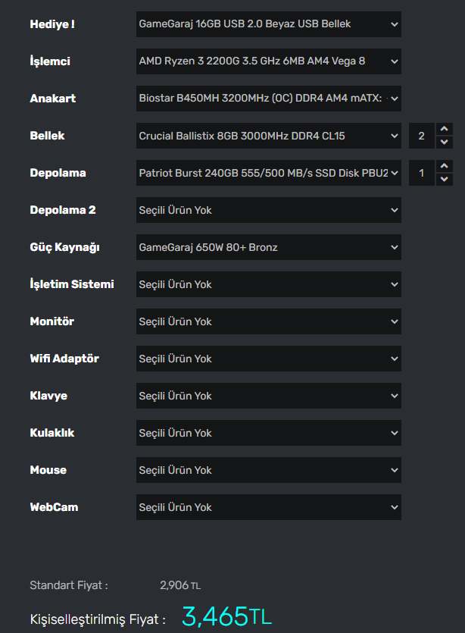Open the Anakart motherboard dropdown
Image resolution: width=465 pixels, height=633 pixels.
point(268,99)
